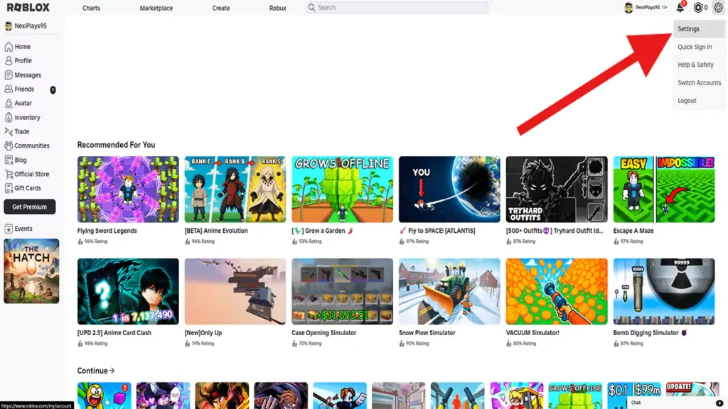Click the Blog sidebar icon

(x=9, y=160)
